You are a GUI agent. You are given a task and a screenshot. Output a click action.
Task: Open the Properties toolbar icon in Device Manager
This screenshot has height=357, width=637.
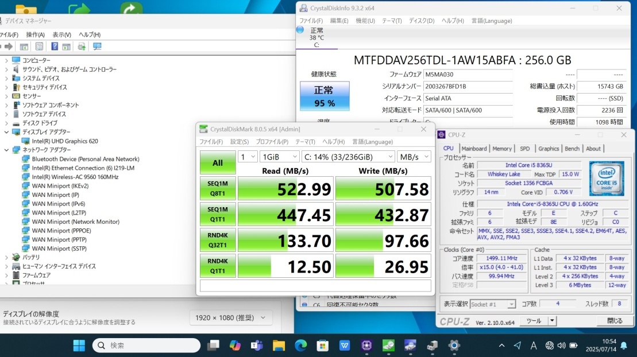coord(39,46)
